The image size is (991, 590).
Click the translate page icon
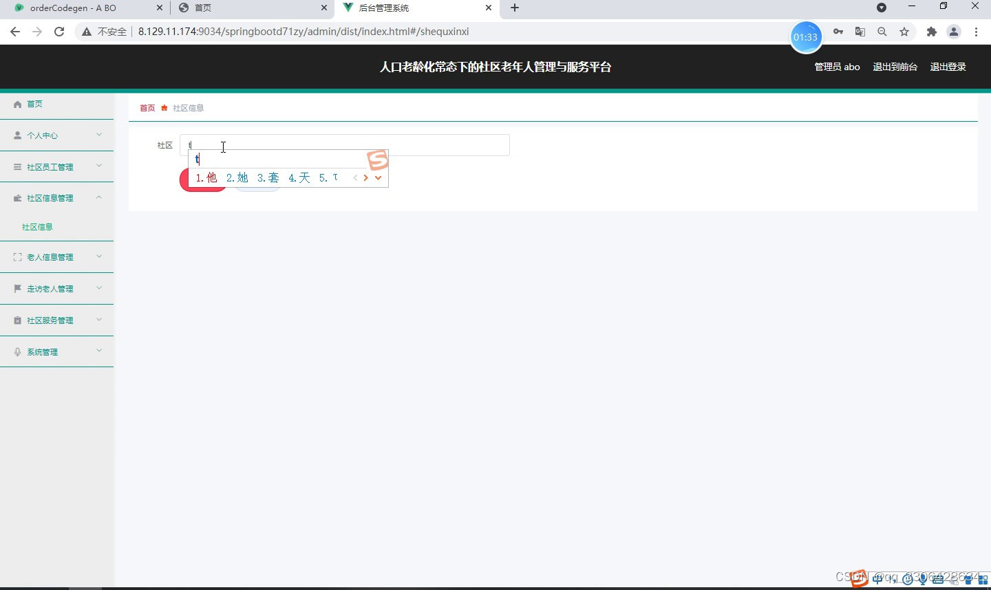pyautogui.click(x=860, y=32)
